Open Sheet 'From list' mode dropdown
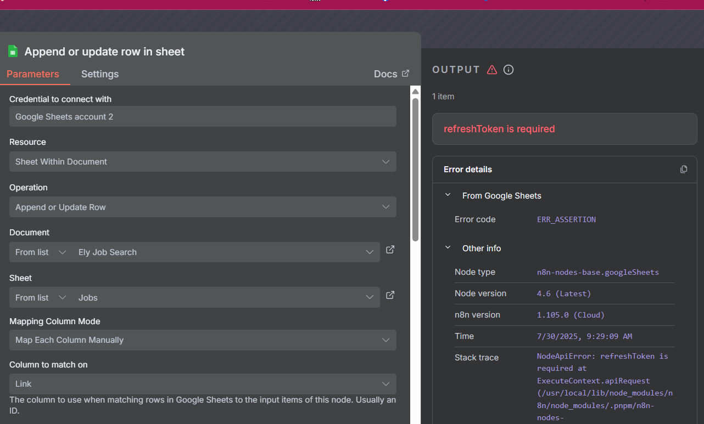704x424 pixels. 41,297
